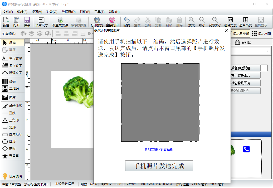Viewport: 273px width, 188px height.
Task: Click 常用背景图片... button
Action: [245, 75]
